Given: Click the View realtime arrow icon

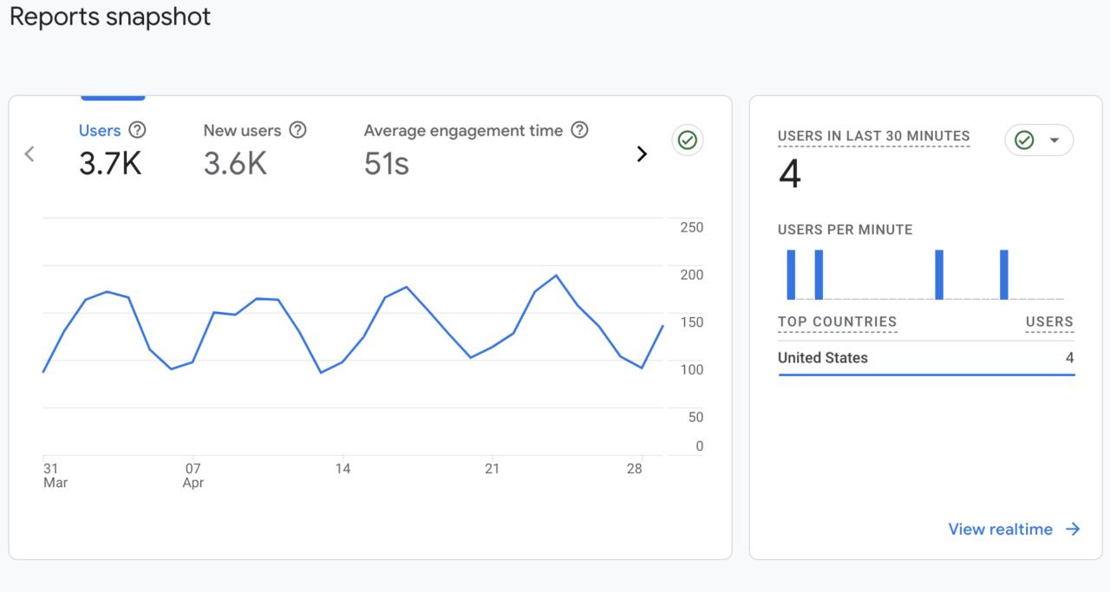Looking at the screenshot, I should point(1074,529).
